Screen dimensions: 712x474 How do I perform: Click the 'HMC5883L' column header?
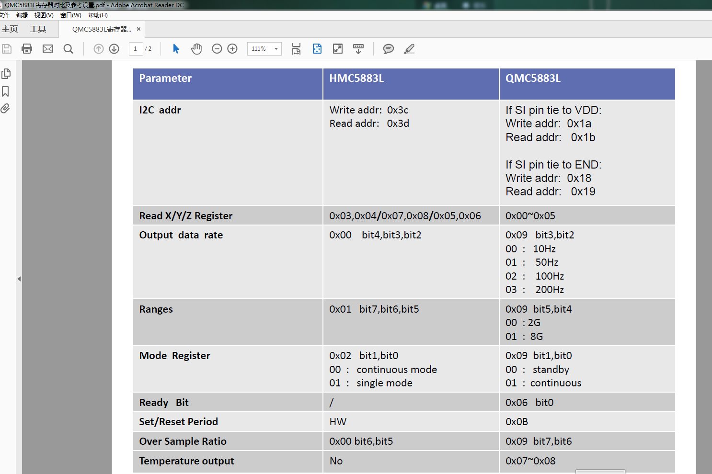[x=356, y=79]
